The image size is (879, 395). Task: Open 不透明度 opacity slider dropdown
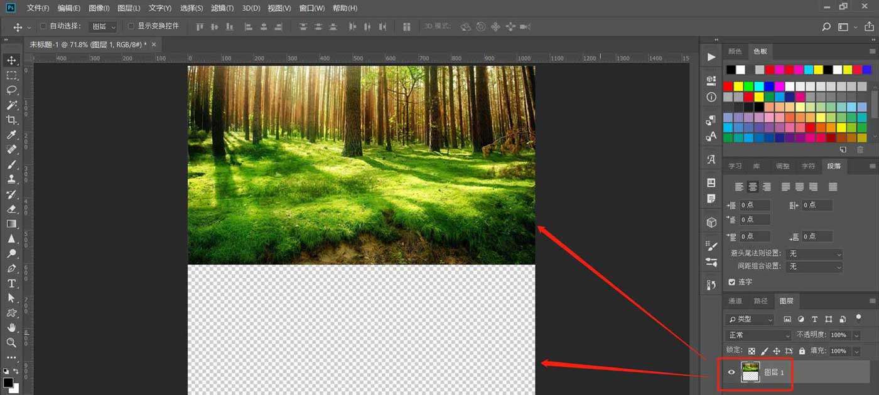856,335
